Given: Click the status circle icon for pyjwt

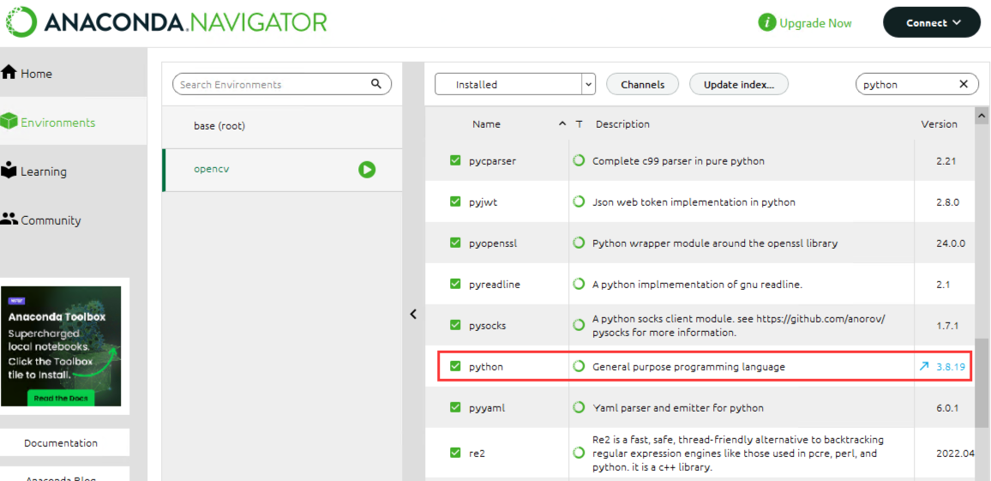Looking at the screenshot, I should [580, 202].
